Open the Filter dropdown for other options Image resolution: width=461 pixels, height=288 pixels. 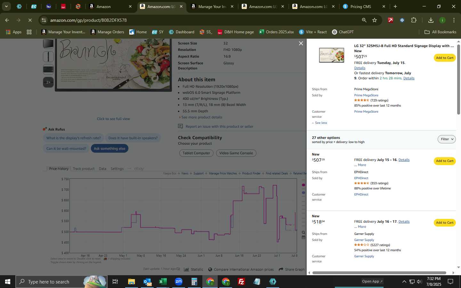click(x=447, y=139)
